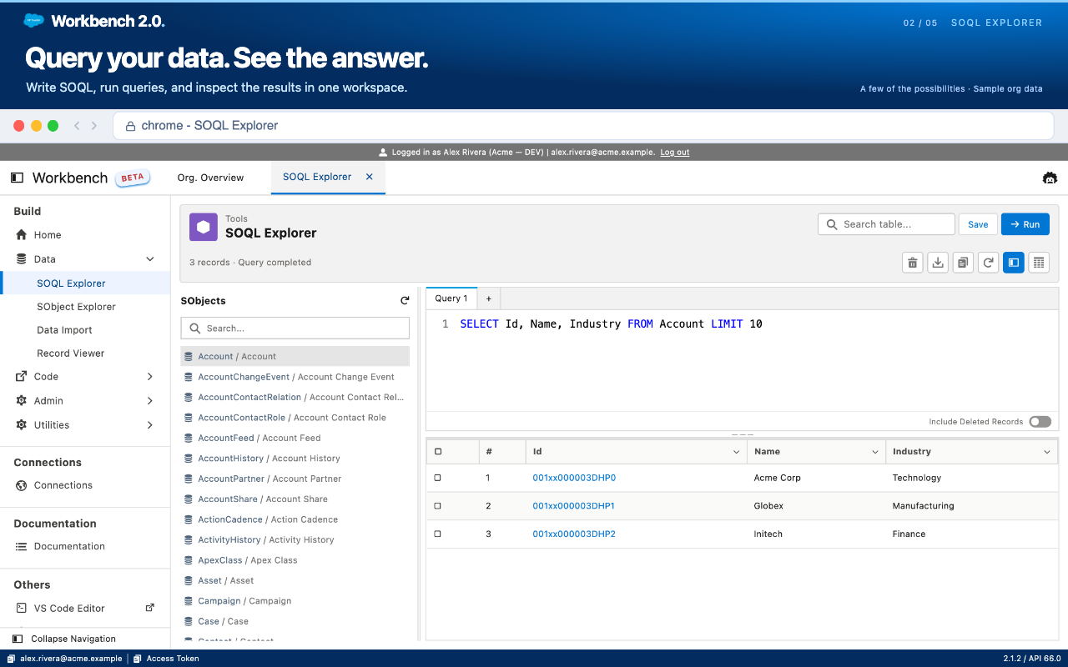The image size is (1068, 667).
Task: Tick the Globex row checkbox
Action: (x=438, y=506)
